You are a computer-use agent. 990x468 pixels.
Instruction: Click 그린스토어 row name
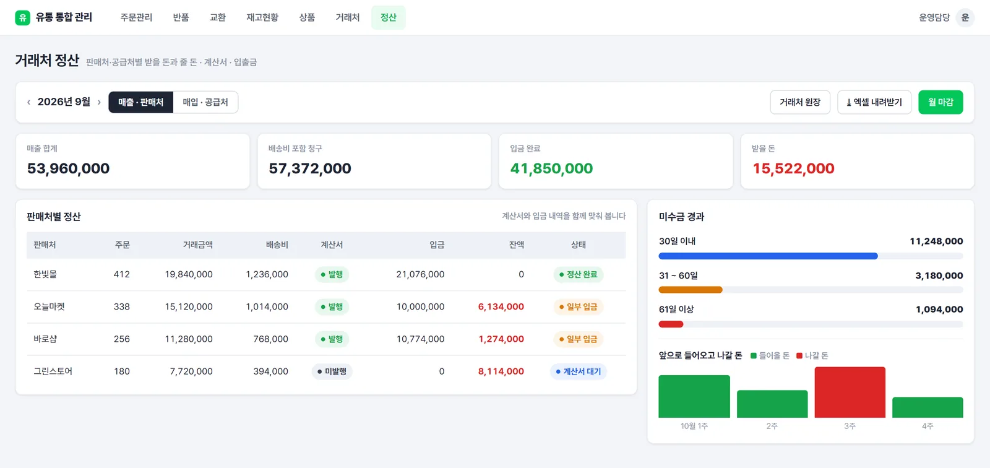coord(53,371)
